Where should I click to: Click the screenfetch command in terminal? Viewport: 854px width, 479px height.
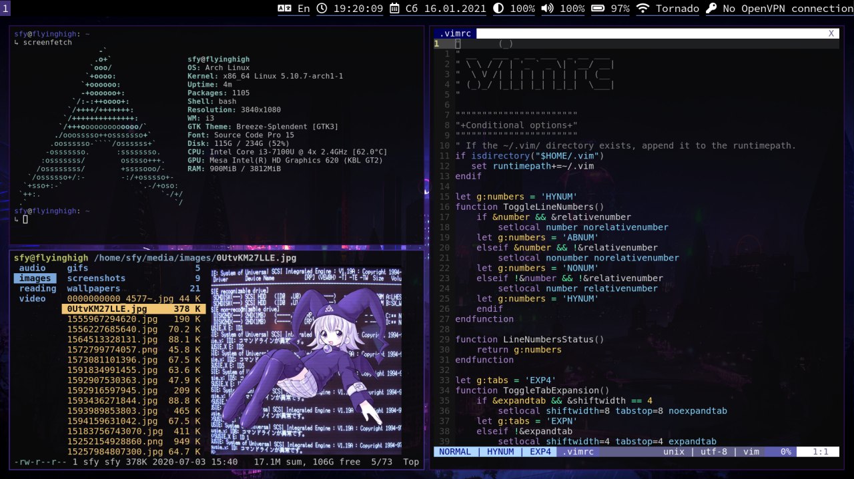pyautogui.click(x=47, y=43)
